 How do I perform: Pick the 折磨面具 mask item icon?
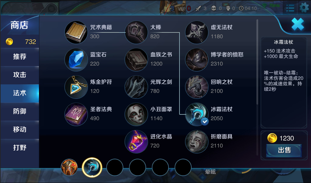[x=197, y=141]
